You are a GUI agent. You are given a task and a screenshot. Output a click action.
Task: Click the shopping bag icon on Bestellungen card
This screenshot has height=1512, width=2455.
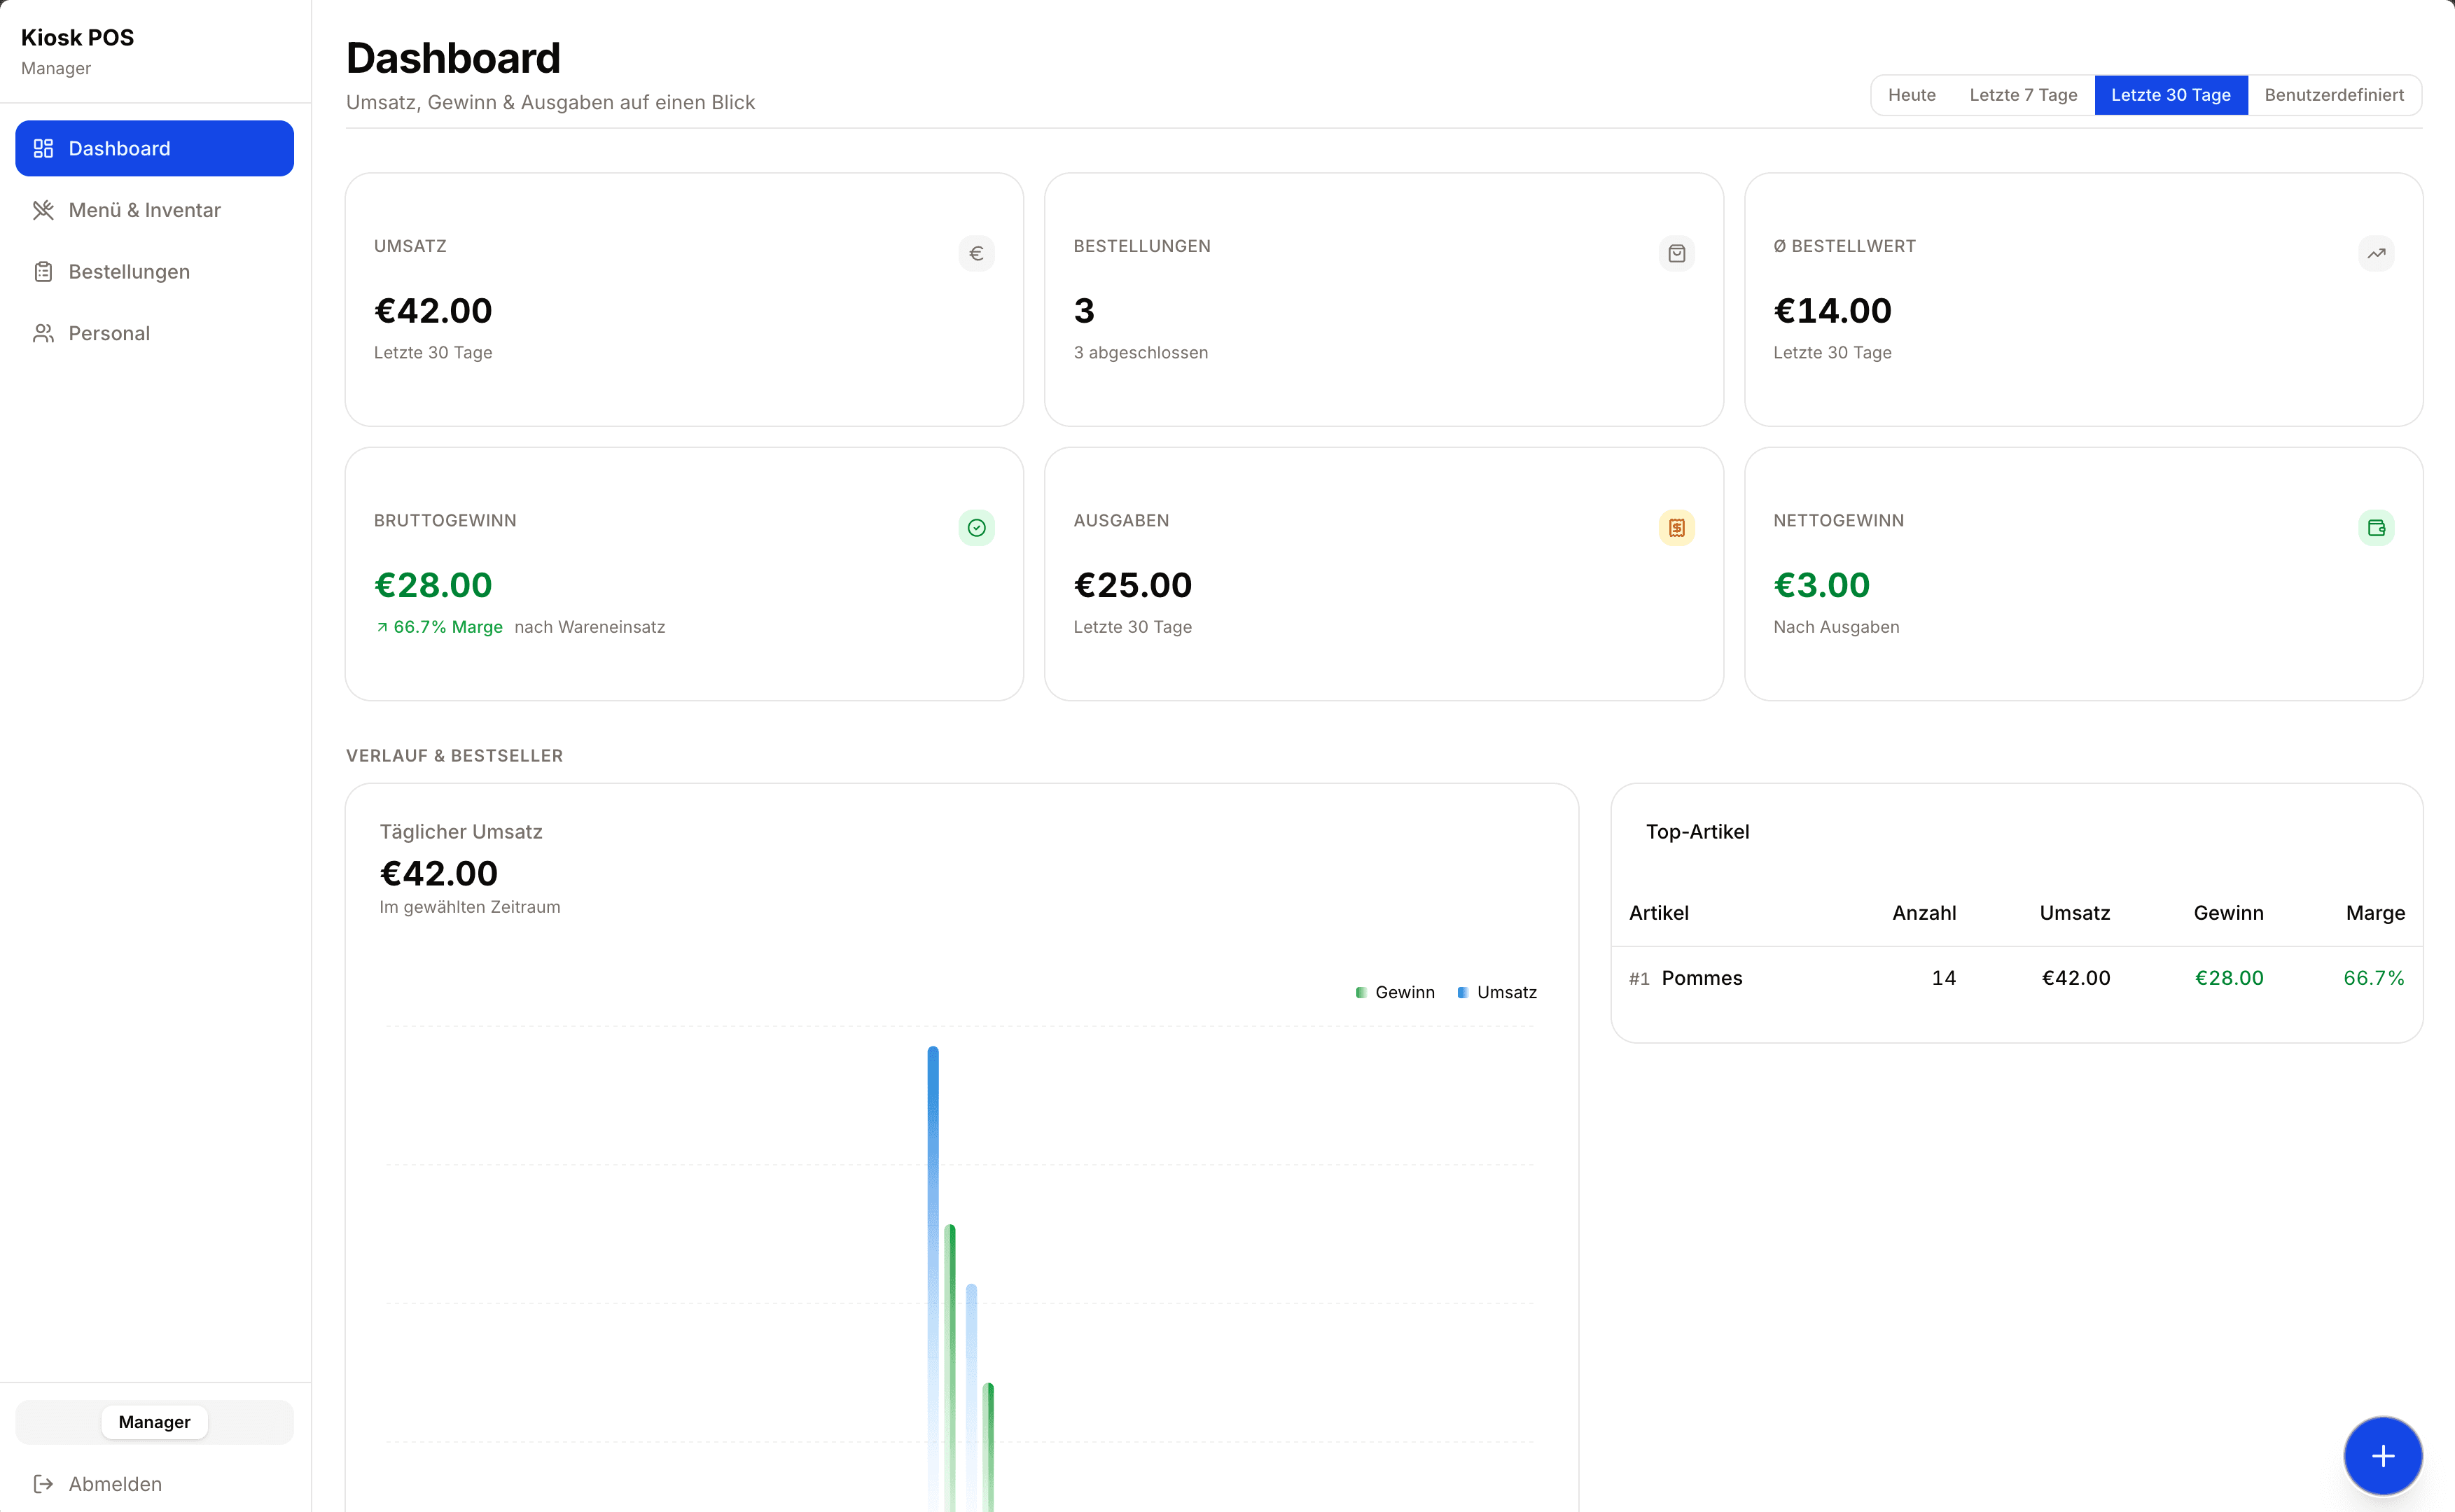coord(1676,253)
